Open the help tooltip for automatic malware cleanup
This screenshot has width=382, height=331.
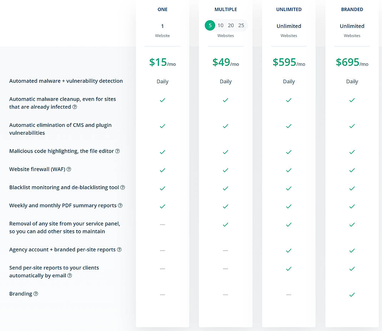(75, 107)
